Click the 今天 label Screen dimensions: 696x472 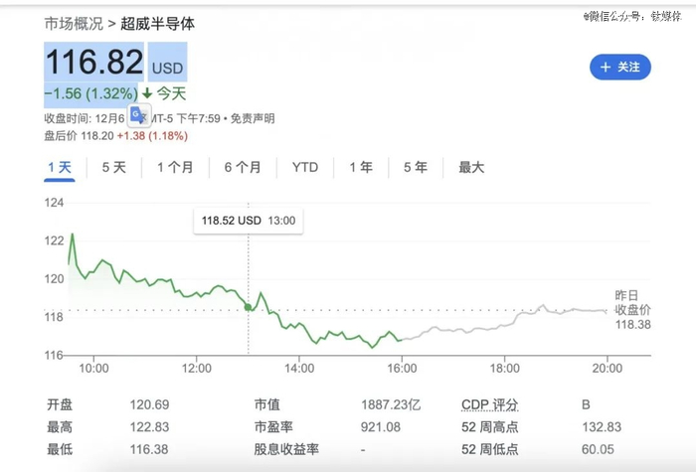[x=171, y=93]
